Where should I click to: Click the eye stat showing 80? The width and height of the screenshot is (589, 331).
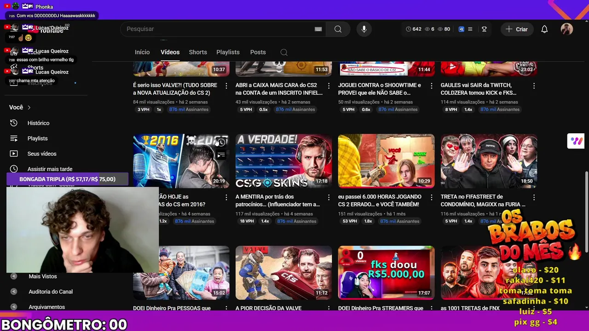[x=444, y=29]
